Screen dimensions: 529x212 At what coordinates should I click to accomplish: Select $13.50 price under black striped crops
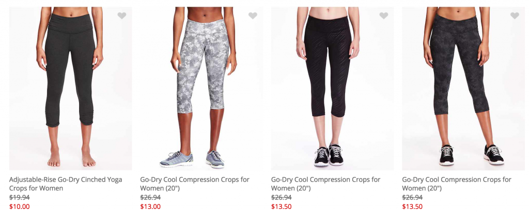click(x=281, y=207)
